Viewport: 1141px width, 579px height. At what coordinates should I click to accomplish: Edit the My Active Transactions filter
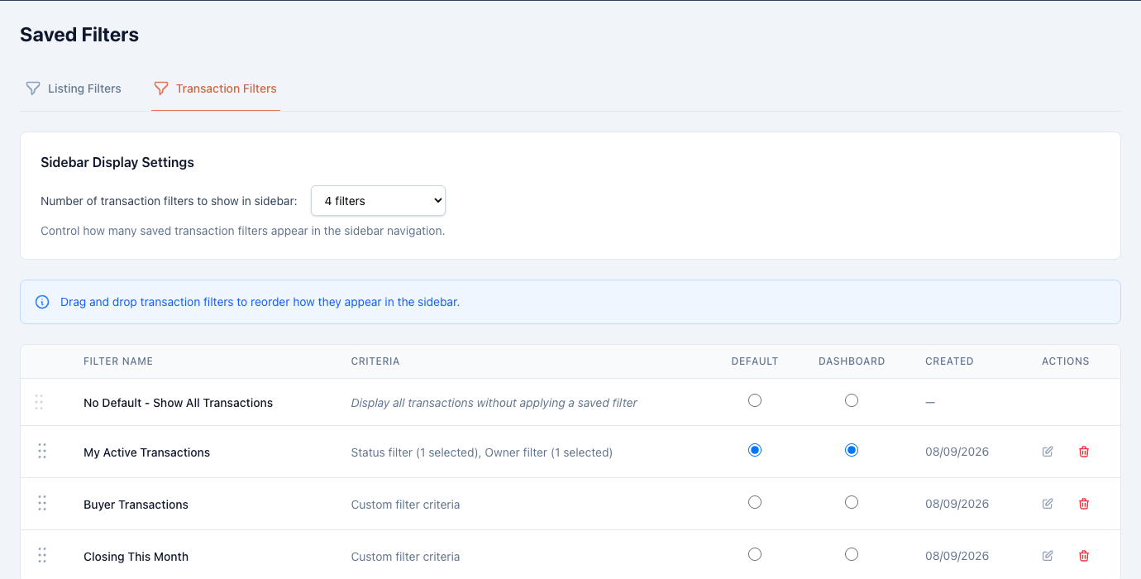tap(1048, 452)
